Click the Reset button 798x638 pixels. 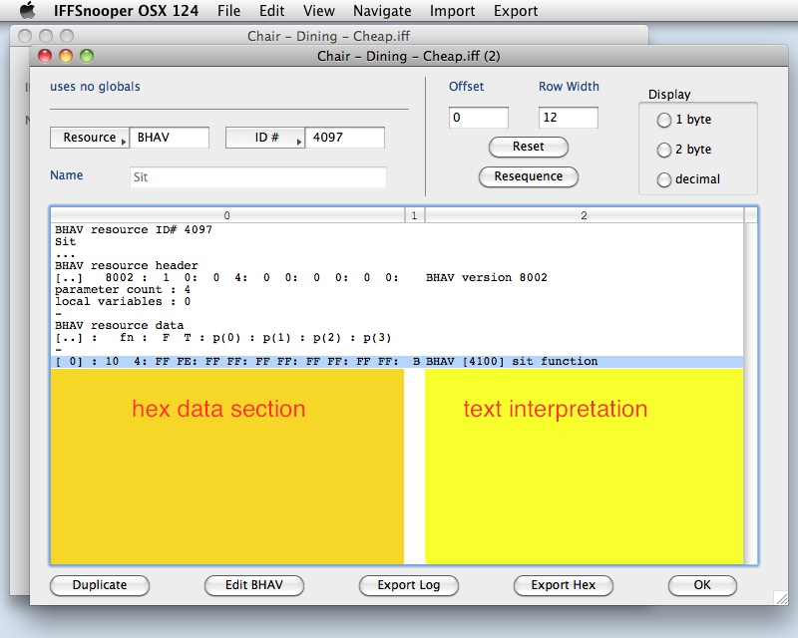pos(528,147)
